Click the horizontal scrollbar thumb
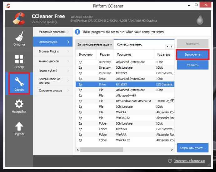Image resolution: width=216 pixels, height=172 pixels. (102, 150)
